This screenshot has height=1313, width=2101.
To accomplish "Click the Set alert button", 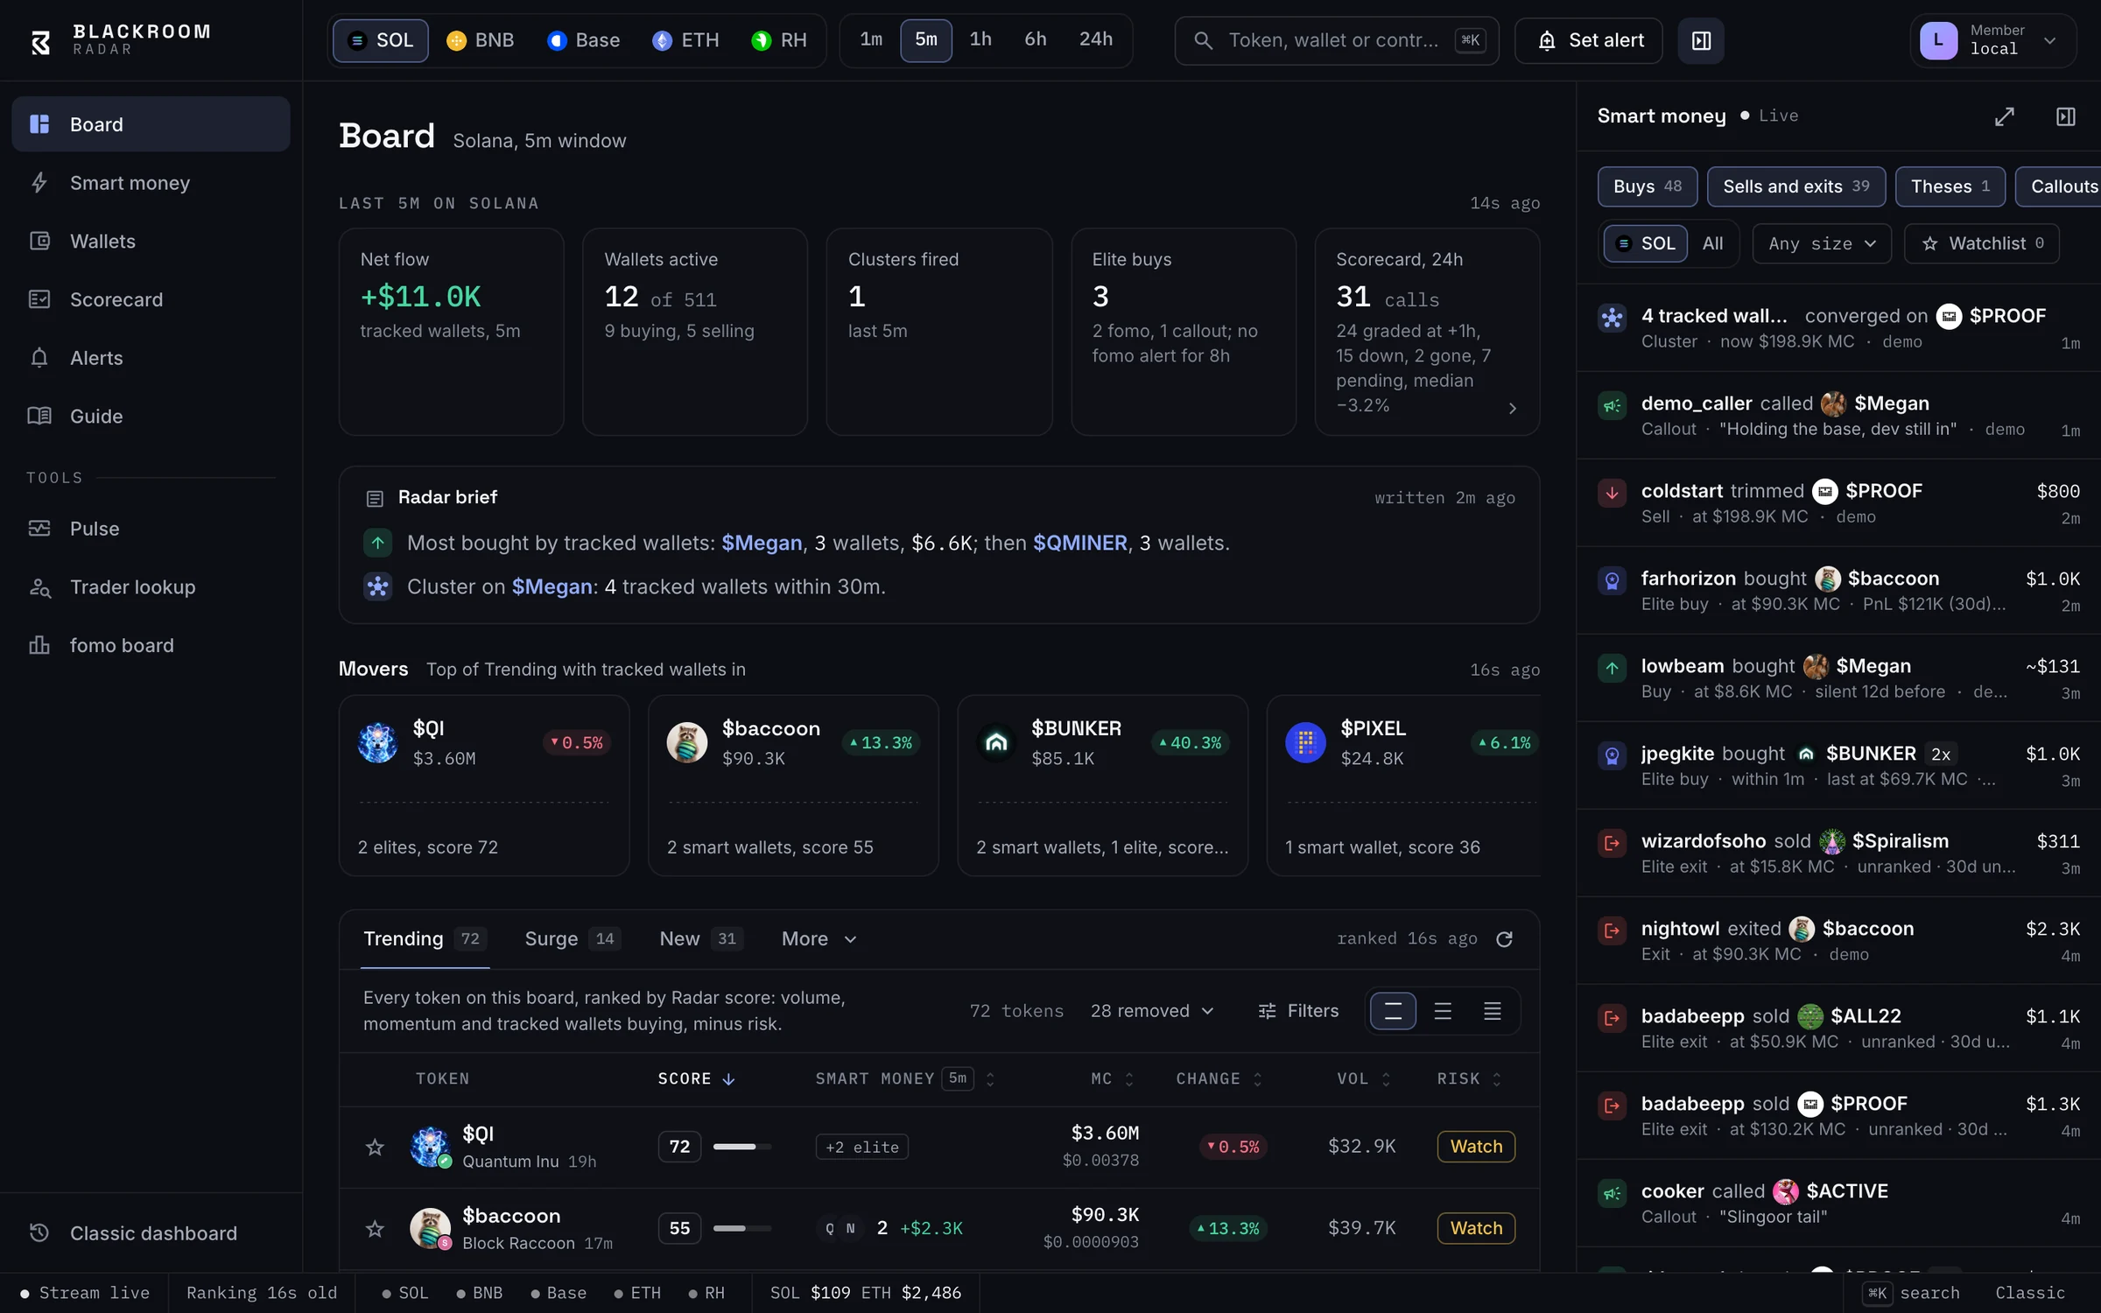I will pos(1589,40).
